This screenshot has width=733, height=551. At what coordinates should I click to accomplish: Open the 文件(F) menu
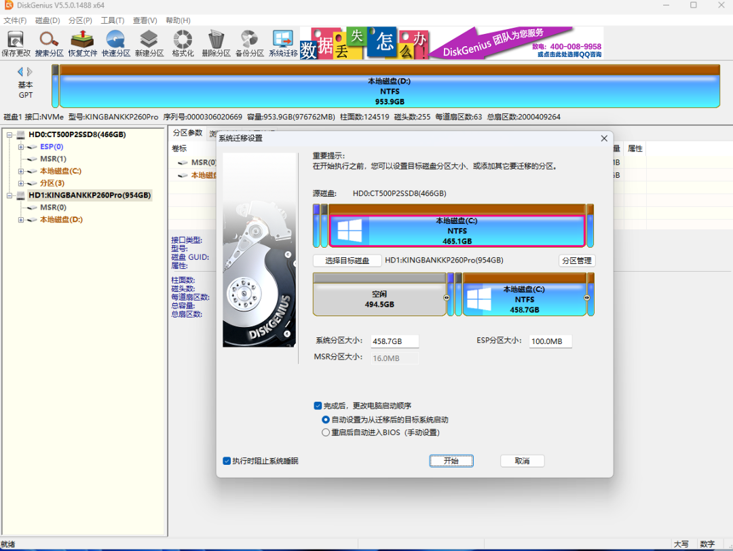[15, 20]
